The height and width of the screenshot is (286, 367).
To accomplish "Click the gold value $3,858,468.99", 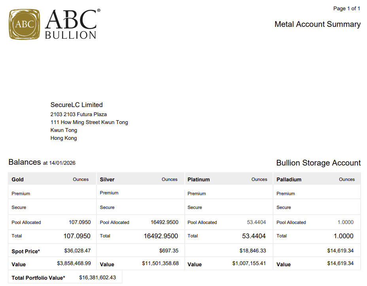I will click(74, 263).
